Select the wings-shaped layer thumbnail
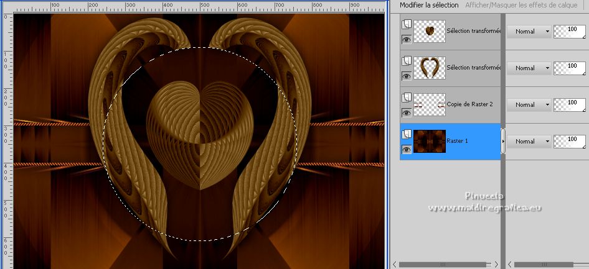 pyautogui.click(x=430, y=68)
